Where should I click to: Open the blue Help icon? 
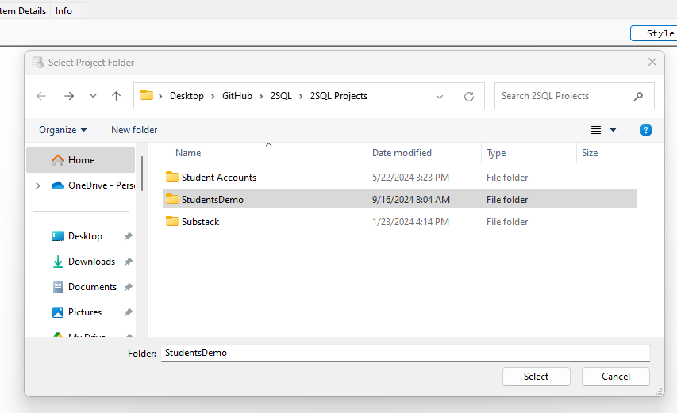pyautogui.click(x=645, y=130)
